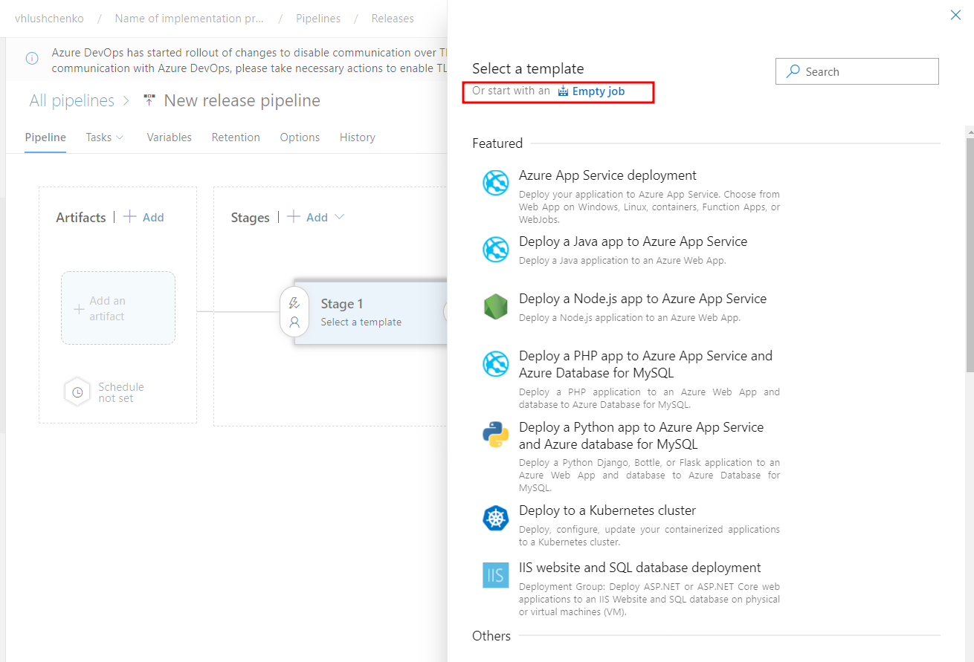
Task: Open the Variables tab
Action: (169, 137)
